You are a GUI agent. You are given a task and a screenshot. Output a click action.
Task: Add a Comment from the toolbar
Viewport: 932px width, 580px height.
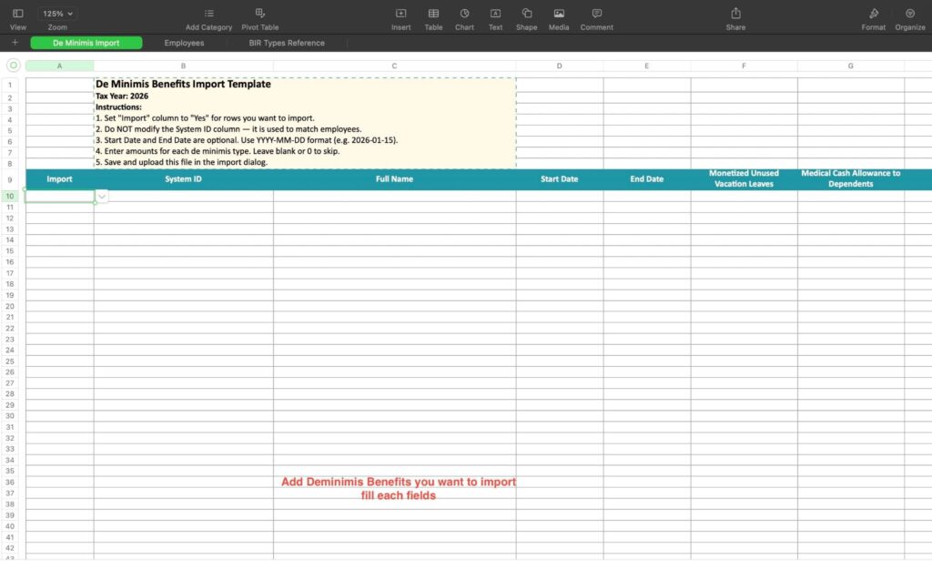coord(596,14)
